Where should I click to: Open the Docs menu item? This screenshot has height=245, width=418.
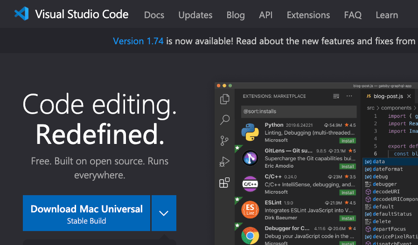[154, 15]
